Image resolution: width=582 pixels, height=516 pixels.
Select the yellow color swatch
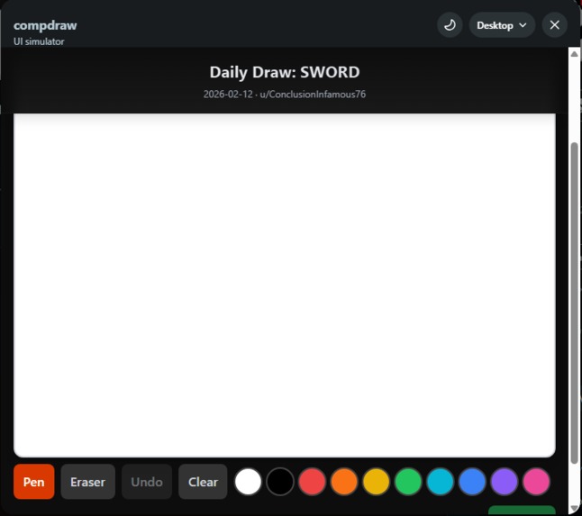376,482
